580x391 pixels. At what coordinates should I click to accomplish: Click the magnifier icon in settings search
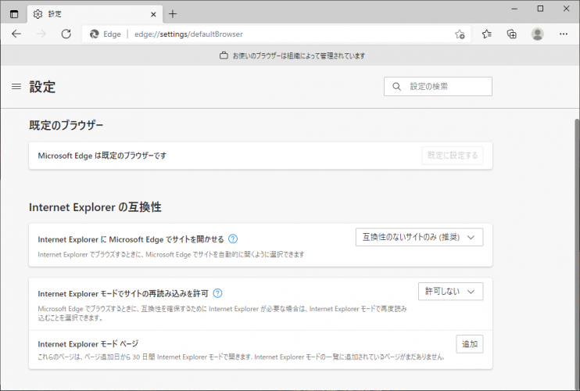click(x=396, y=87)
